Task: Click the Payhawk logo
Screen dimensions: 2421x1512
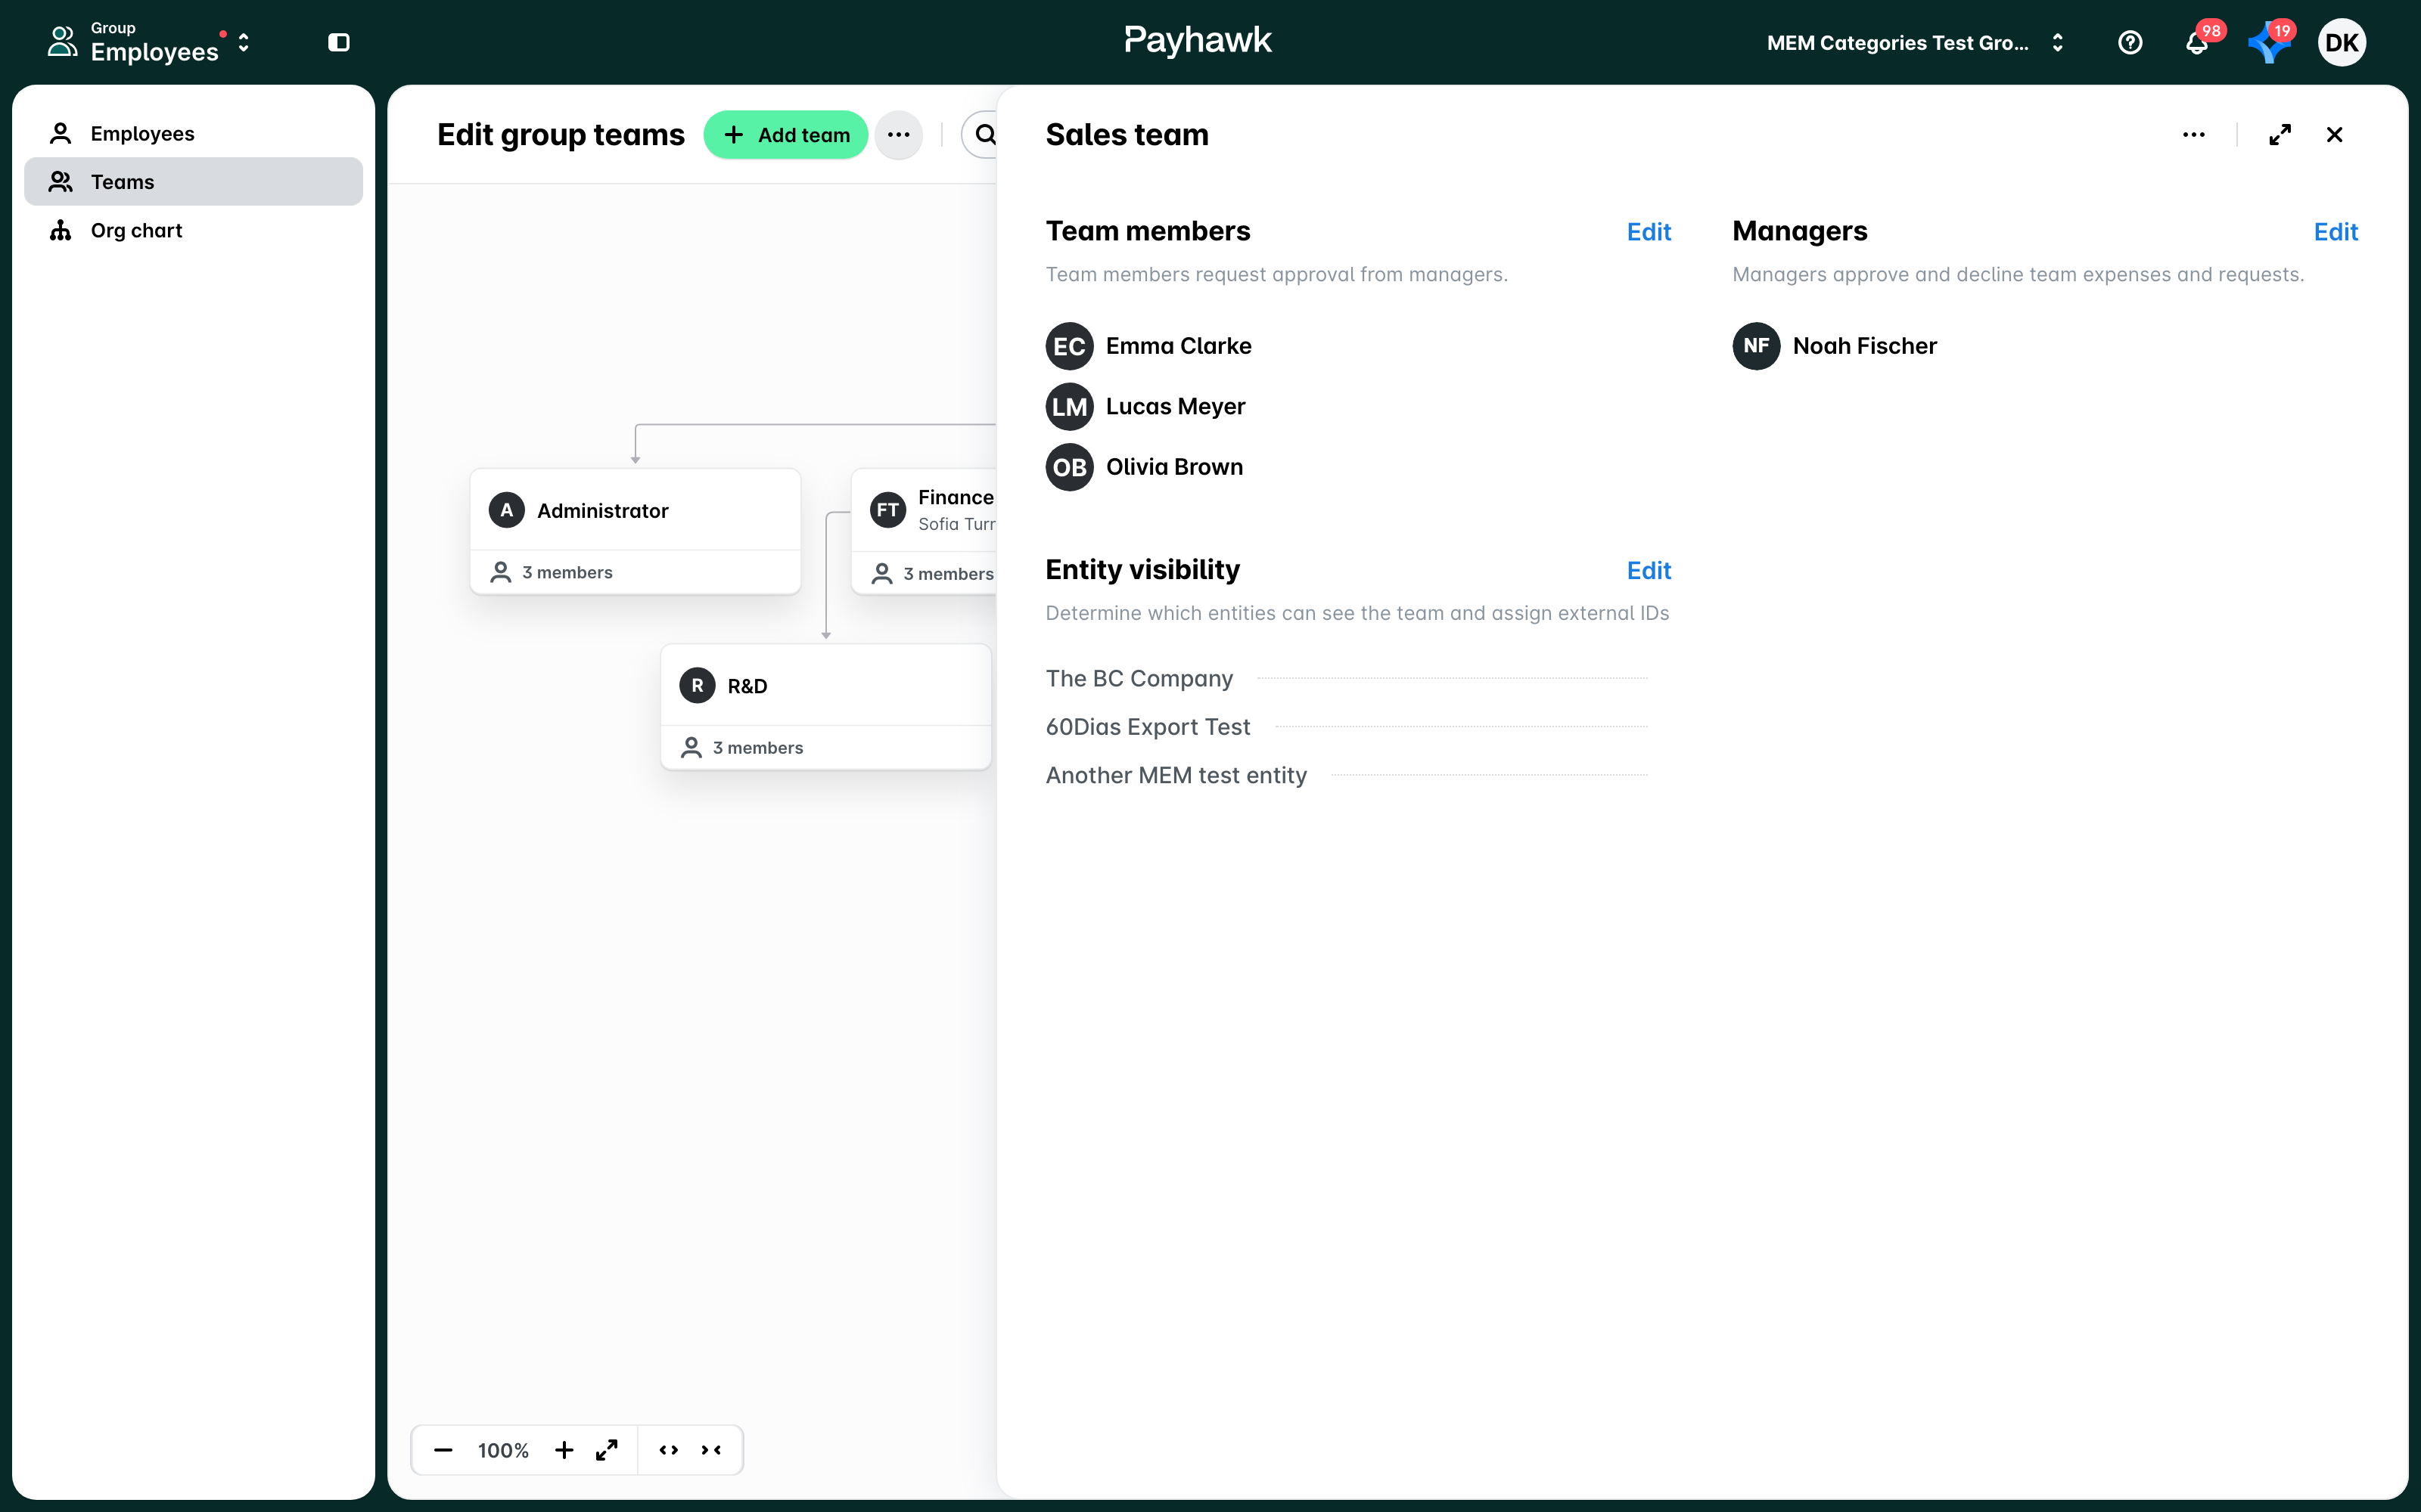Action: [1198, 40]
